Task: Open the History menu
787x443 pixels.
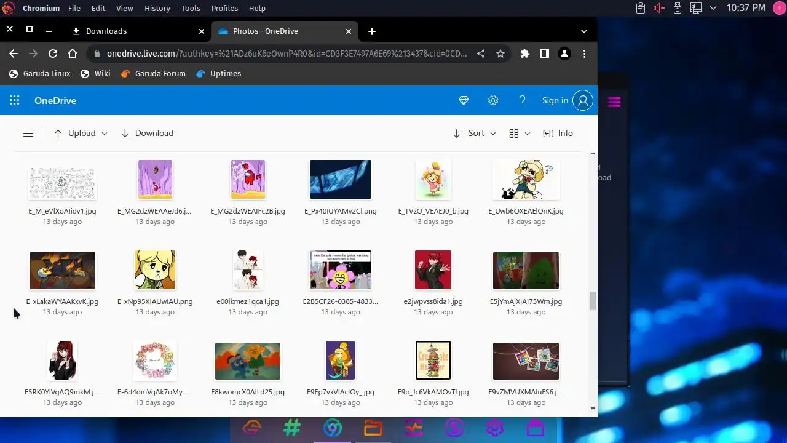Action: (x=157, y=8)
